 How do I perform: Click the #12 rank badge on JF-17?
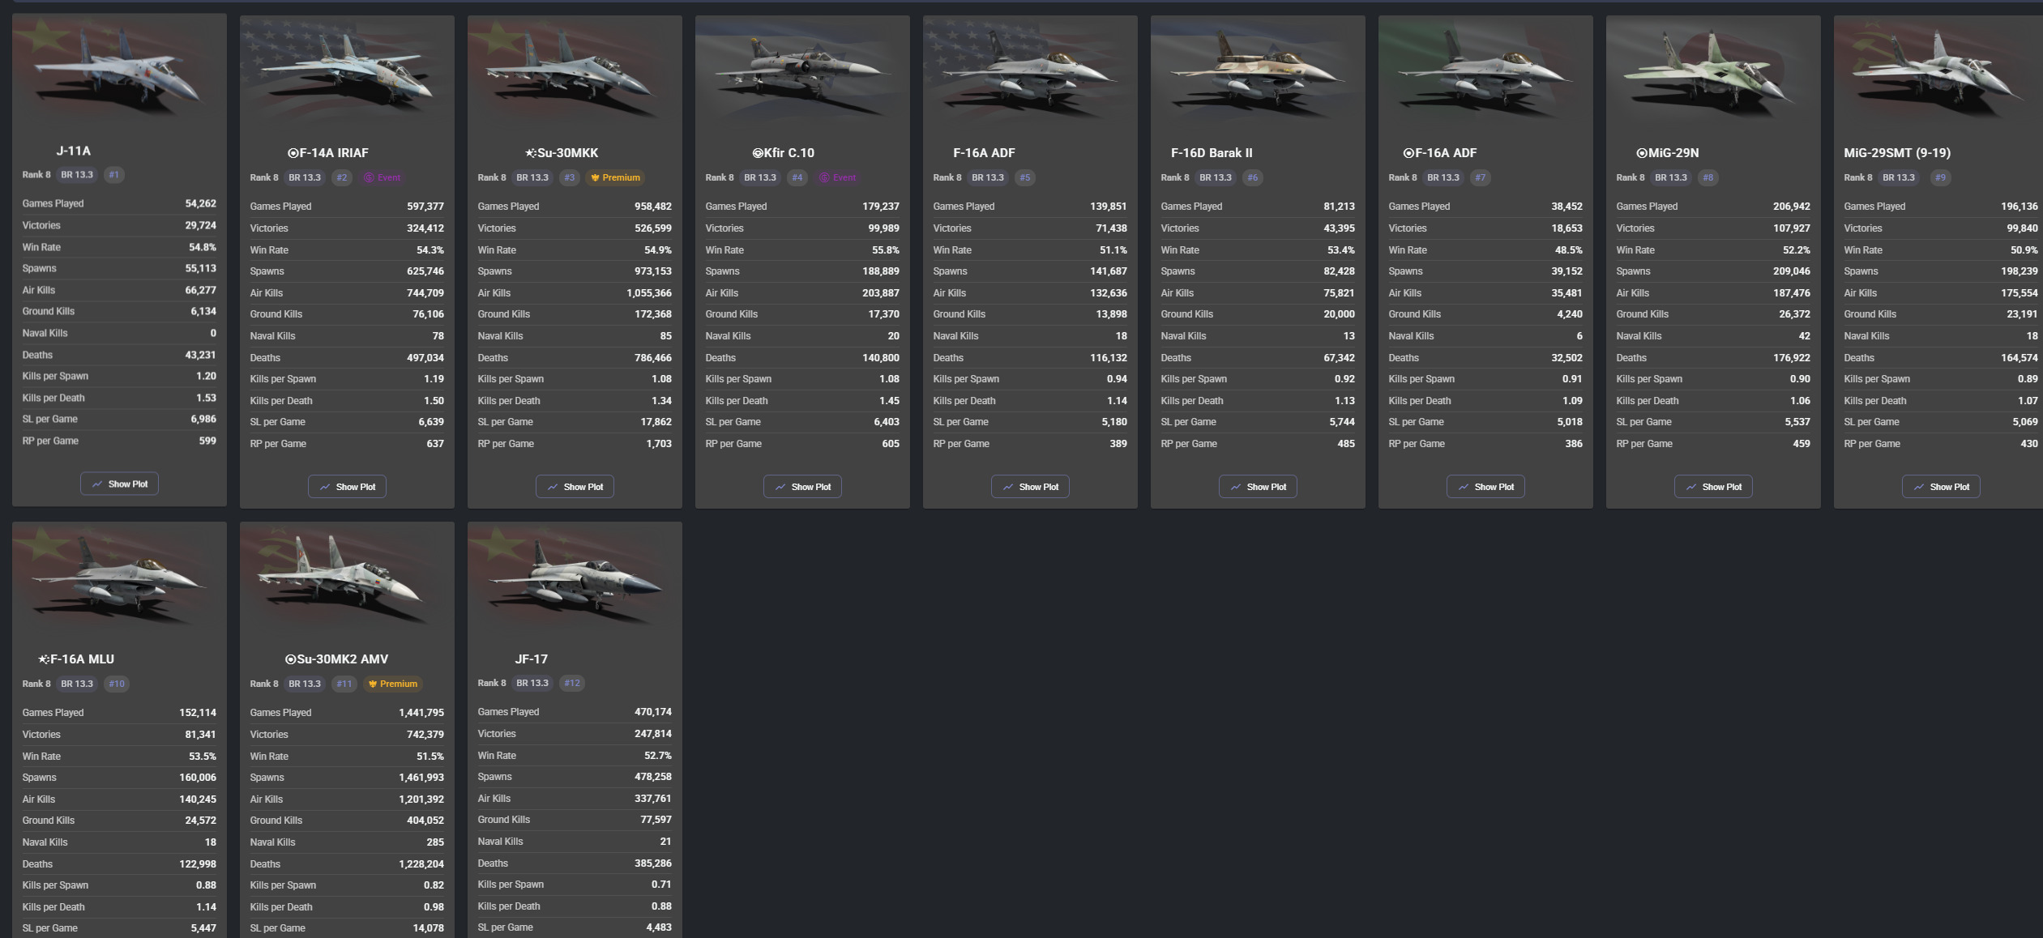pos(572,683)
